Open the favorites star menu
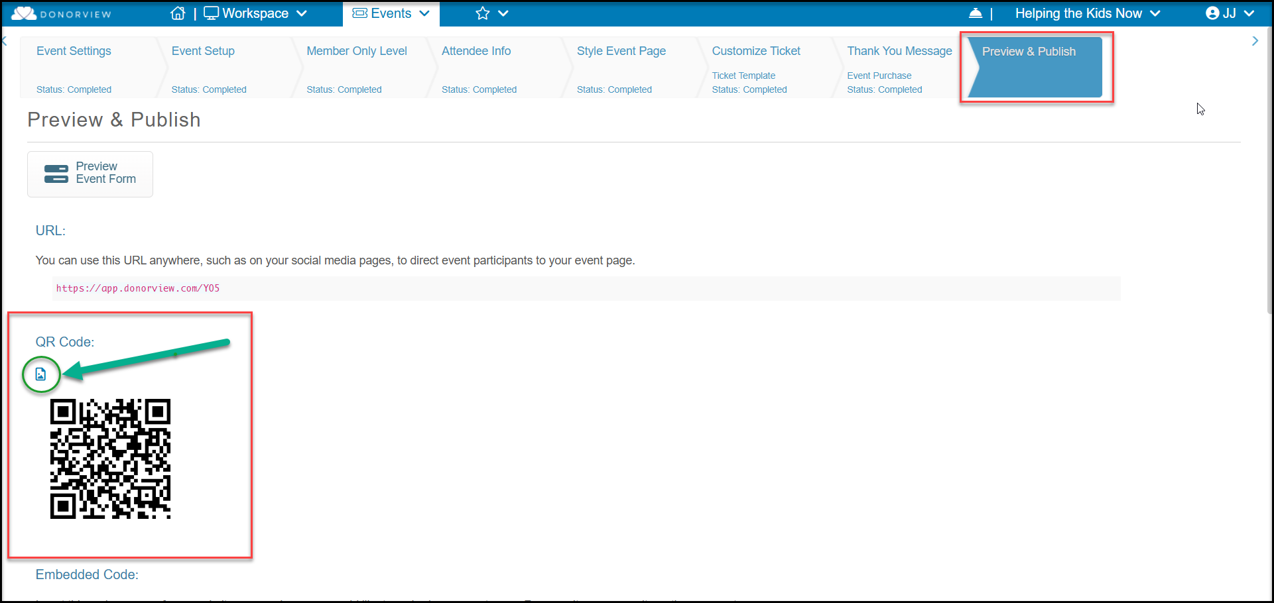 click(491, 13)
